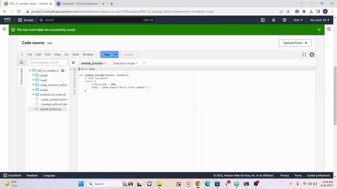
Task: Open CloudShell icon in the AWS top bar
Action: (263, 20)
